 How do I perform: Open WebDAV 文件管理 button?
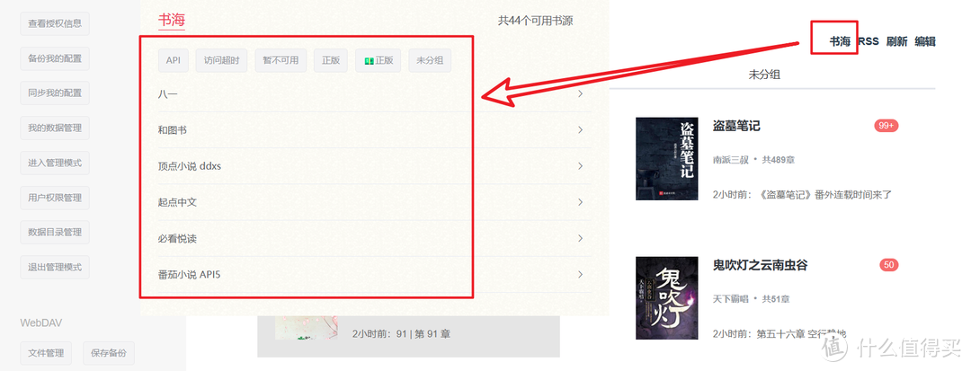46,353
